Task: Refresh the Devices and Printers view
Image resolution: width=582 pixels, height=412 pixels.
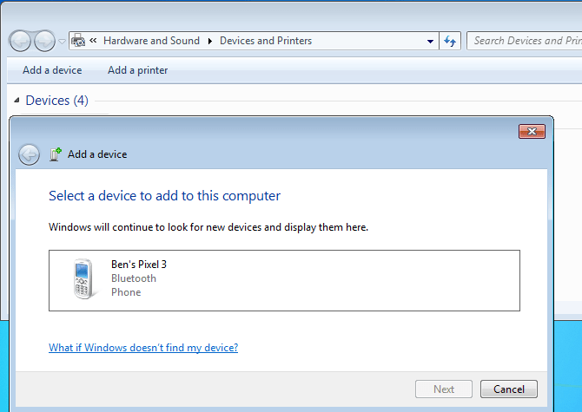Action: coord(450,41)
